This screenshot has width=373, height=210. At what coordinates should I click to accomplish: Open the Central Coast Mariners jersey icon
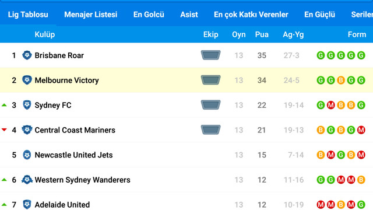click(210, 129)
